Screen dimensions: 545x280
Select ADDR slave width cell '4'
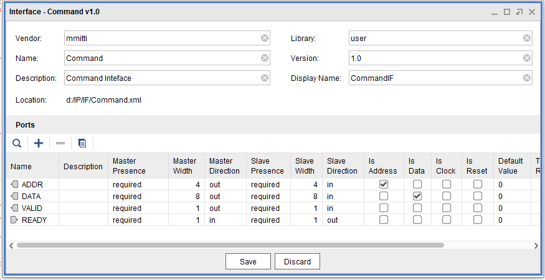[x=306, y=184]
